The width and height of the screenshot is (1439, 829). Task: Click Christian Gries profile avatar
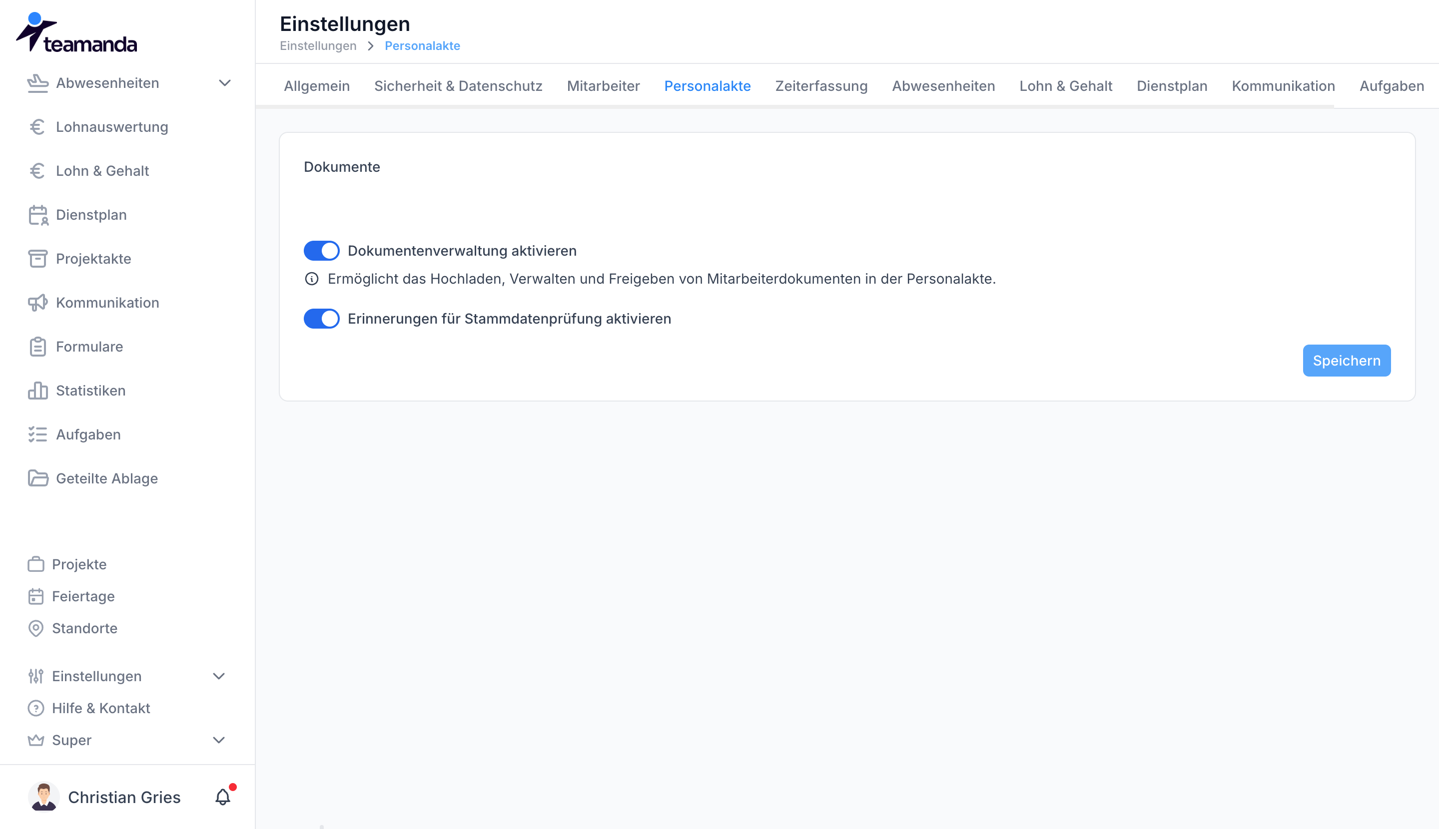click(x=44, y=797)
